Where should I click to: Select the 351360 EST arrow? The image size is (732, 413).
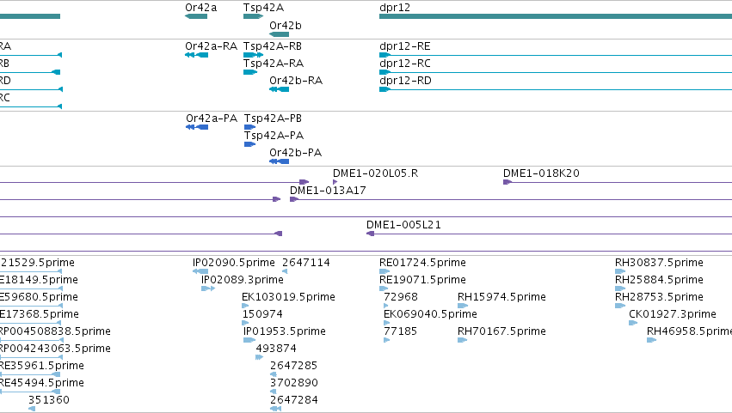coord(32,409)
